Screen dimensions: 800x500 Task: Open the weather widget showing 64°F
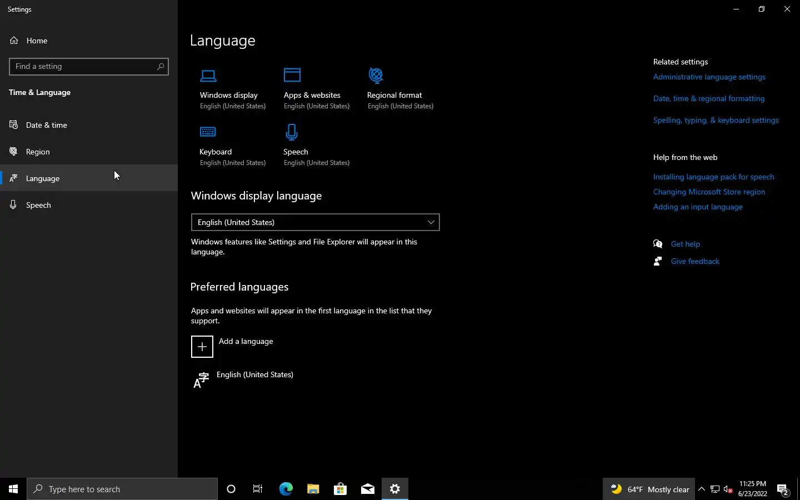[649, 489]
